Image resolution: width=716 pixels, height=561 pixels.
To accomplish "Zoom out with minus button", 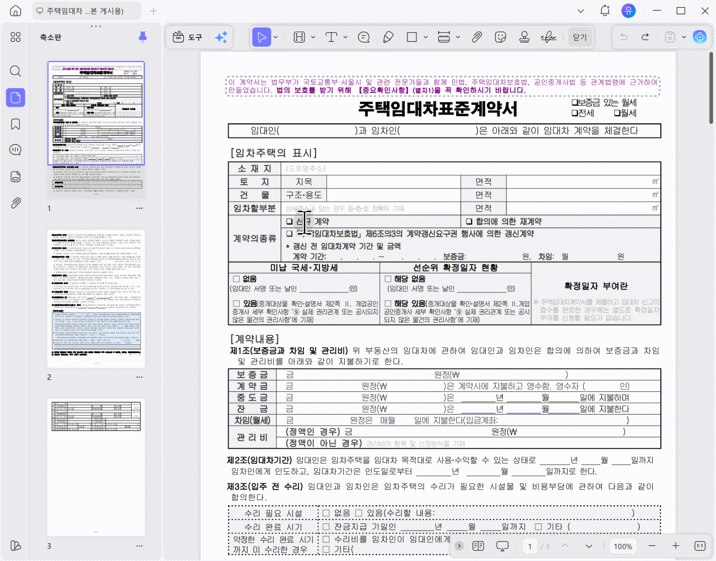I will 652,546.
